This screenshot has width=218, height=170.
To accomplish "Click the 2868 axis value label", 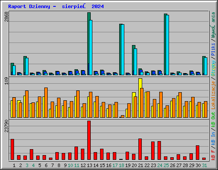I will point(6,17).
